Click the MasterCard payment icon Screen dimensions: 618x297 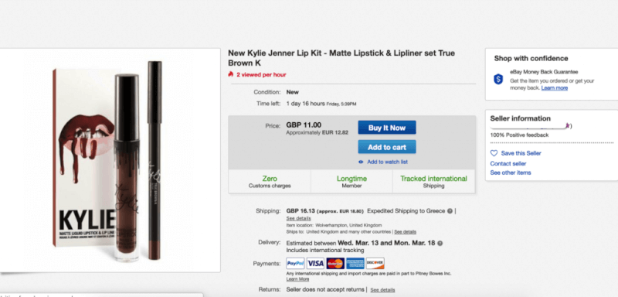(x=335, y=264)
